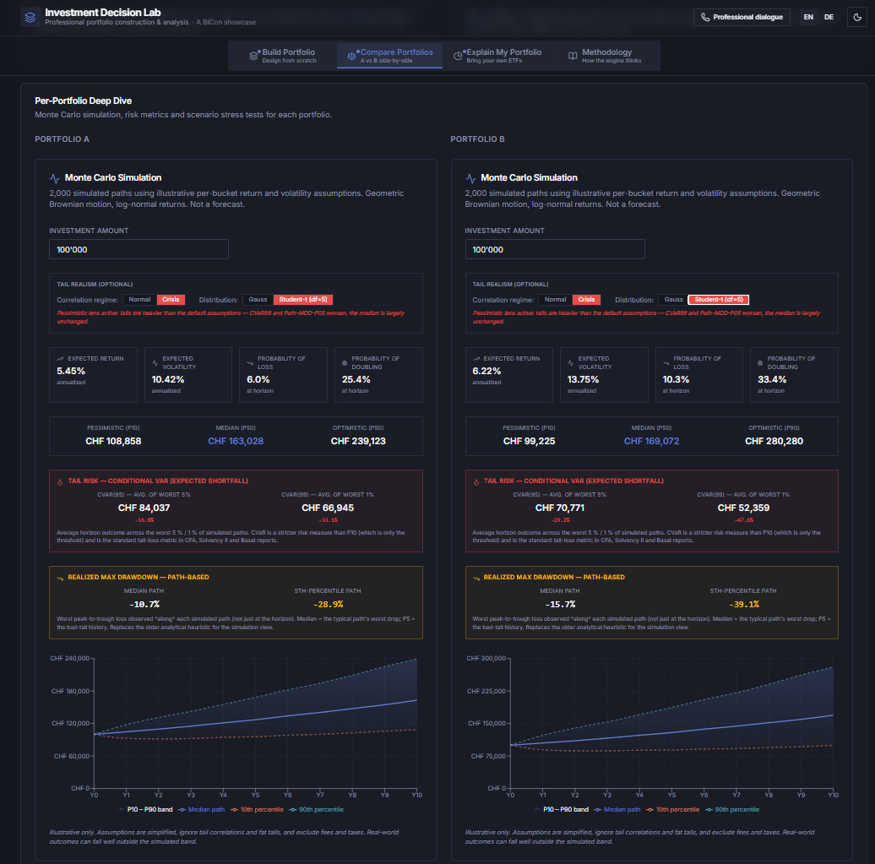Click the Methodology book icon
This screenshot has width=875, height=864.
tap(573, 56)
